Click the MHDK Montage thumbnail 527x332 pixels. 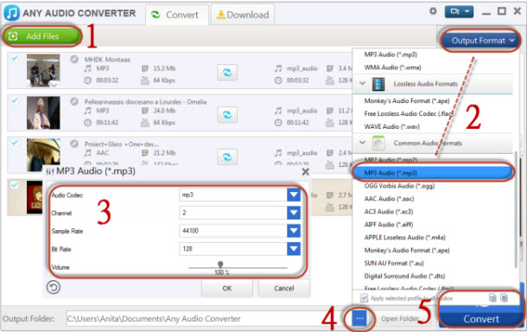point(43,71)
